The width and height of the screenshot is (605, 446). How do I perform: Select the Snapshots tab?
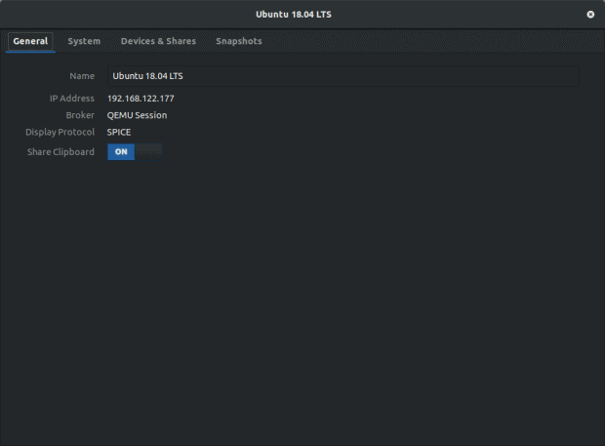tap(238, 41)
